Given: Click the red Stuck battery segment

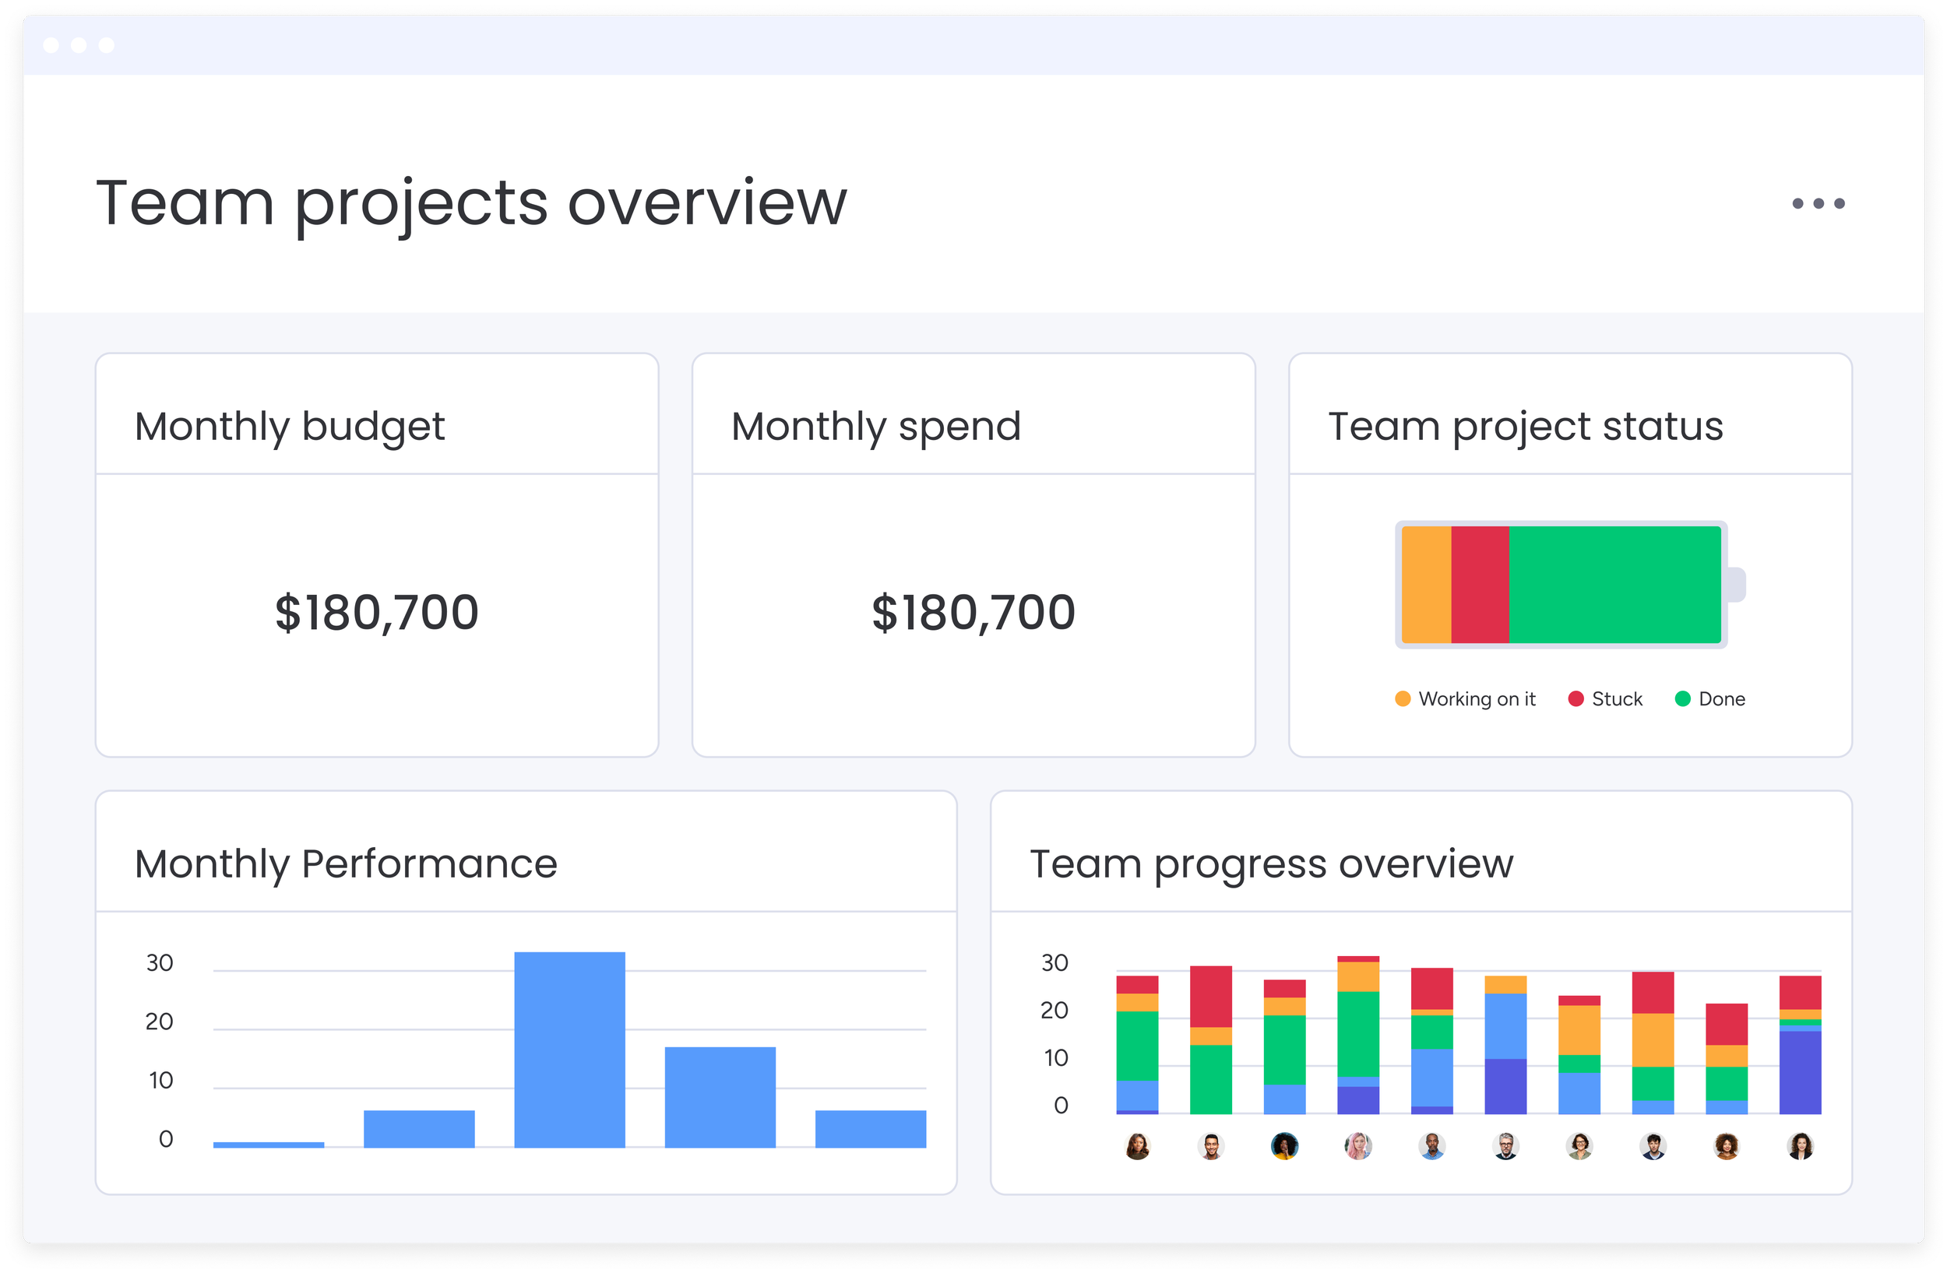Looking at the screenshot, I should click(x=1479, y=585).
